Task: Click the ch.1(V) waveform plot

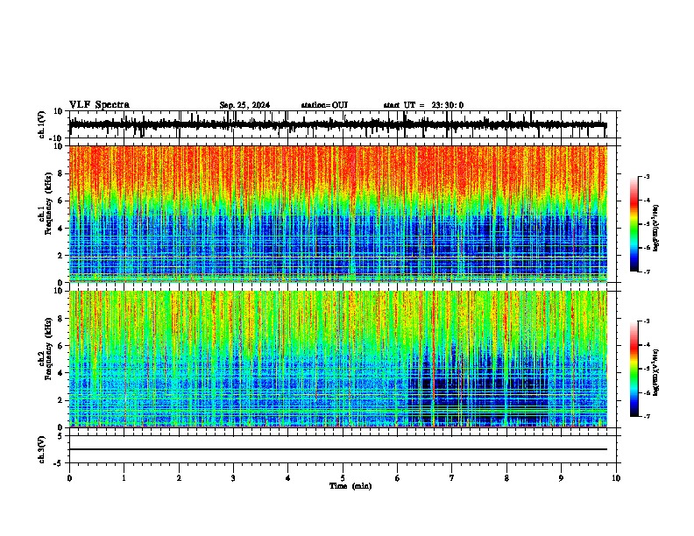Action: [343, 124]
